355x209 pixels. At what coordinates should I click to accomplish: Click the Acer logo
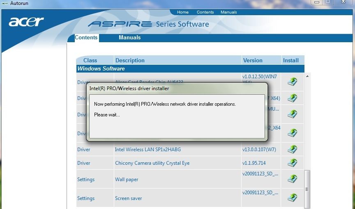[26, 22]
